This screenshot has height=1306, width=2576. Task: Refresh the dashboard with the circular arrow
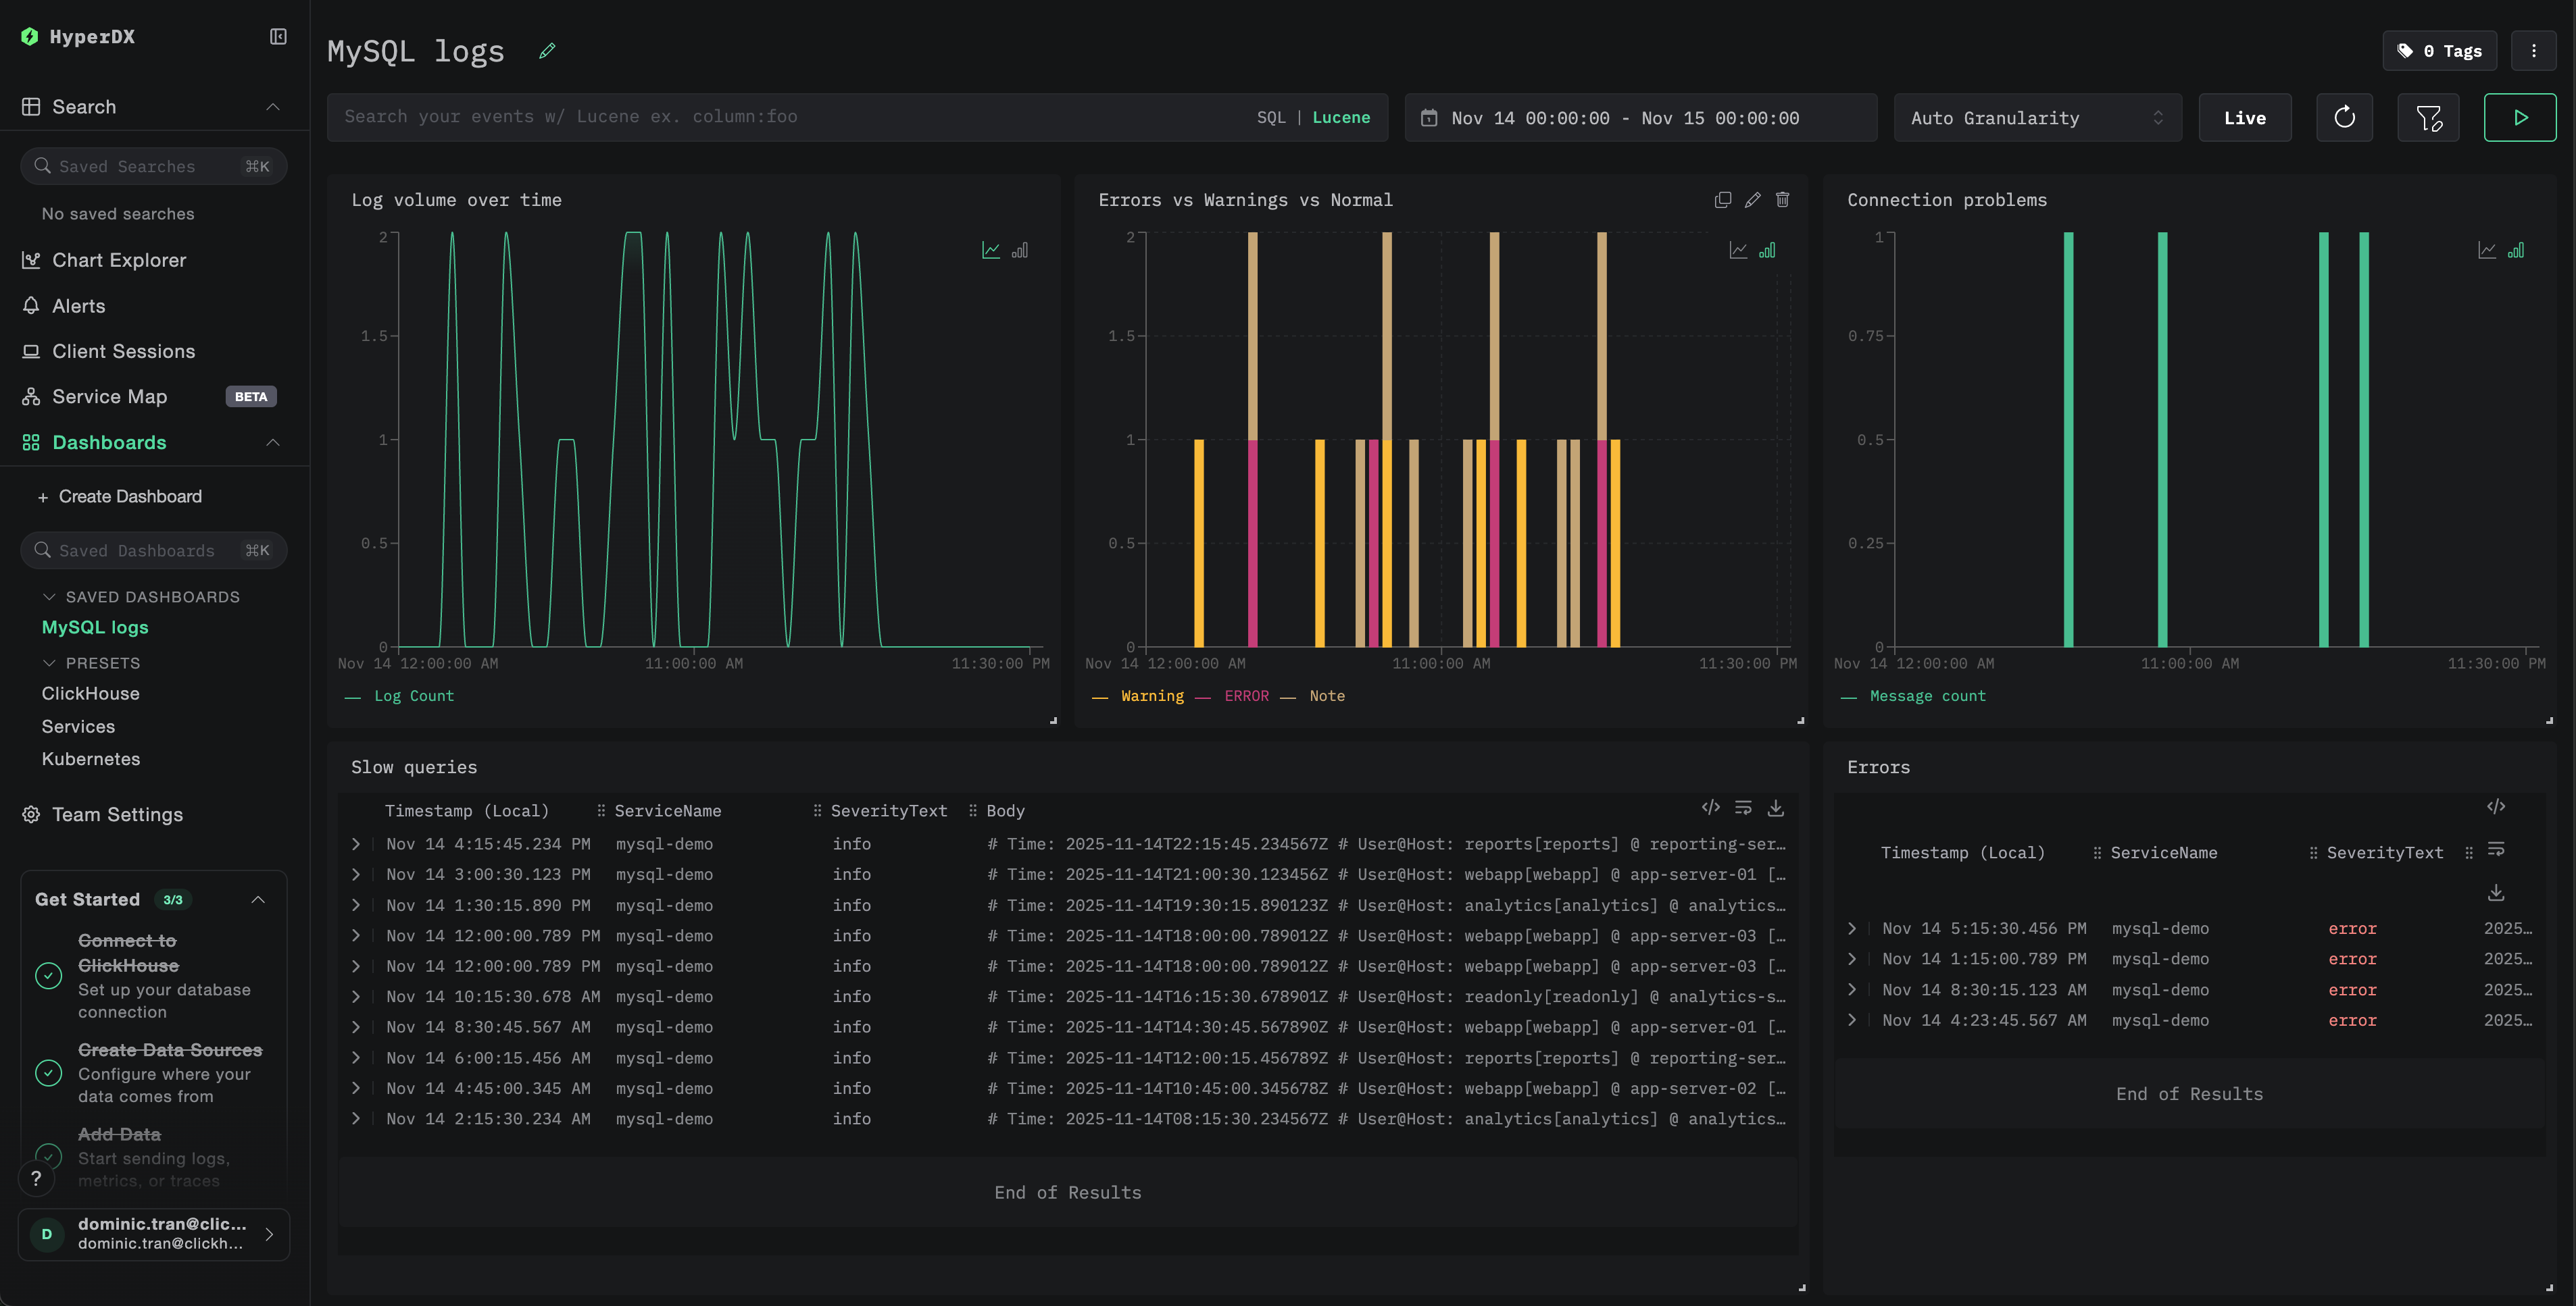click(2344, 118)
